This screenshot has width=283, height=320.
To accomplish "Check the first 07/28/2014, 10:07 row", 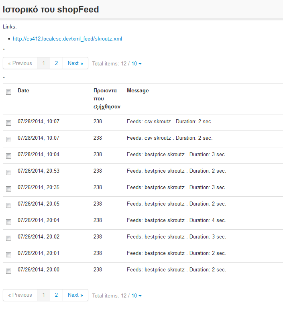I will click(8, 123).
